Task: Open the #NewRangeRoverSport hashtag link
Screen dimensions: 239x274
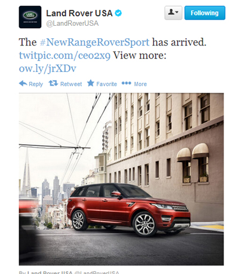Action: [x=94, y=42]
